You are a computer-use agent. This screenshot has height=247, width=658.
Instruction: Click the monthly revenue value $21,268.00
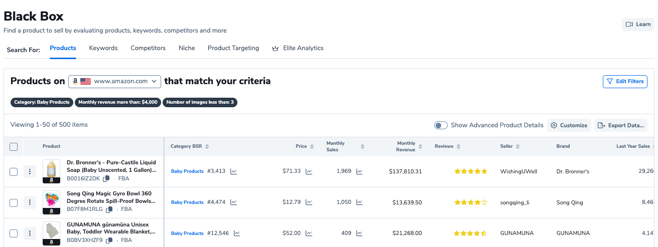pyautogui.click(x=407, y=233)
